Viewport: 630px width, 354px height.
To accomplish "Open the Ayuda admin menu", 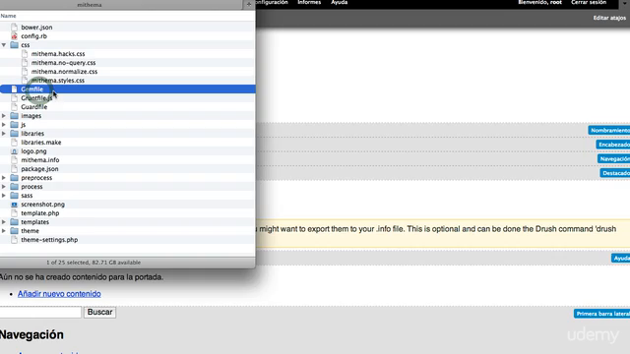I will (x=339, y=2).
